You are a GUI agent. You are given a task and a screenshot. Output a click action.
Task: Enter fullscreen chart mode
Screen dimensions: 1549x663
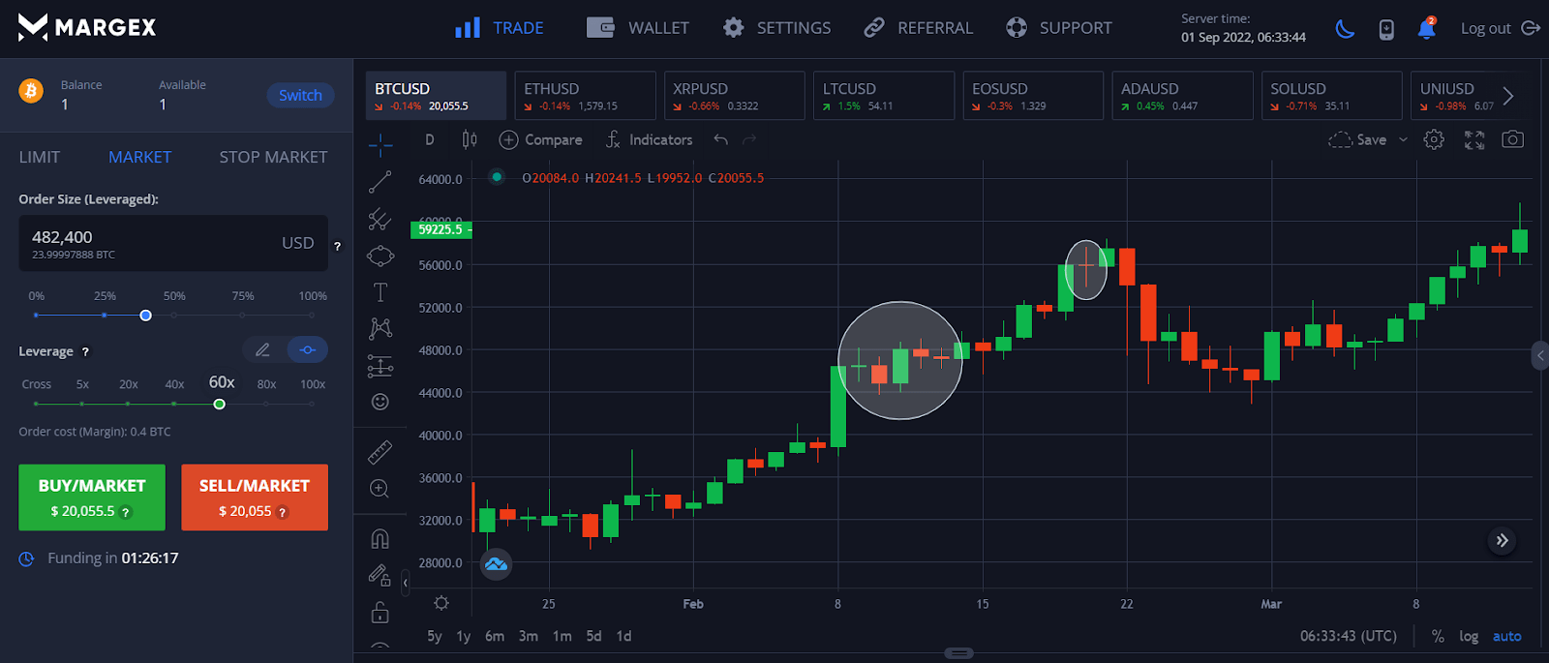click(1473, 139)
